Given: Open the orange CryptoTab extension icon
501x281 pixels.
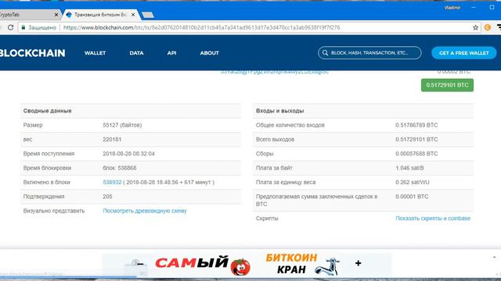Looking at the screenshot, I should click(487, 27).
